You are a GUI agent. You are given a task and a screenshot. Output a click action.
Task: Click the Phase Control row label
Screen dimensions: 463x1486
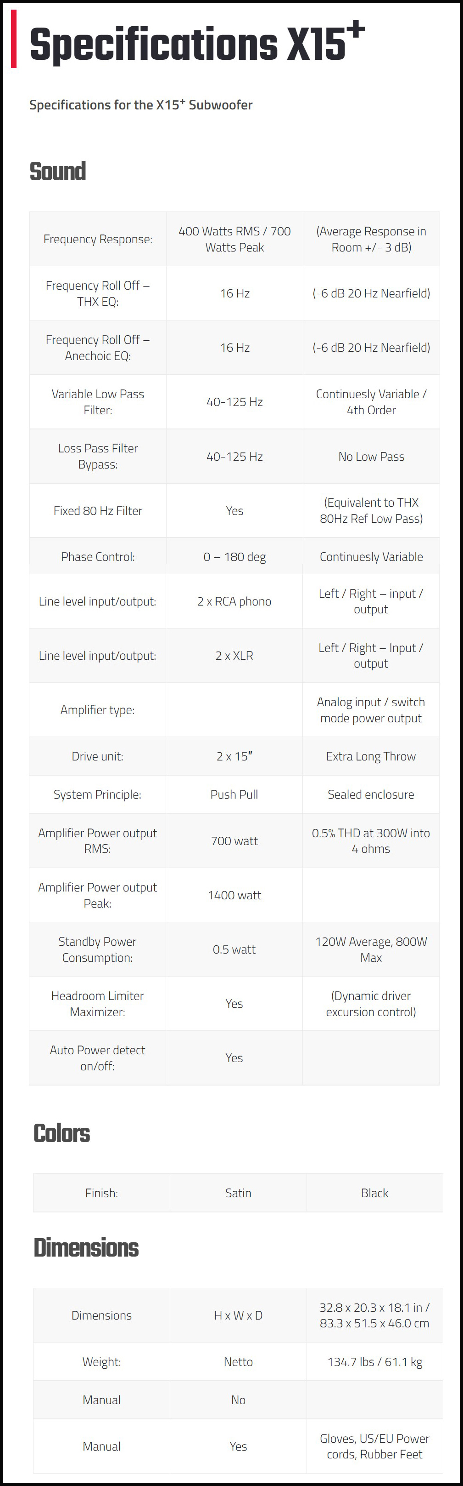point(98,557)
